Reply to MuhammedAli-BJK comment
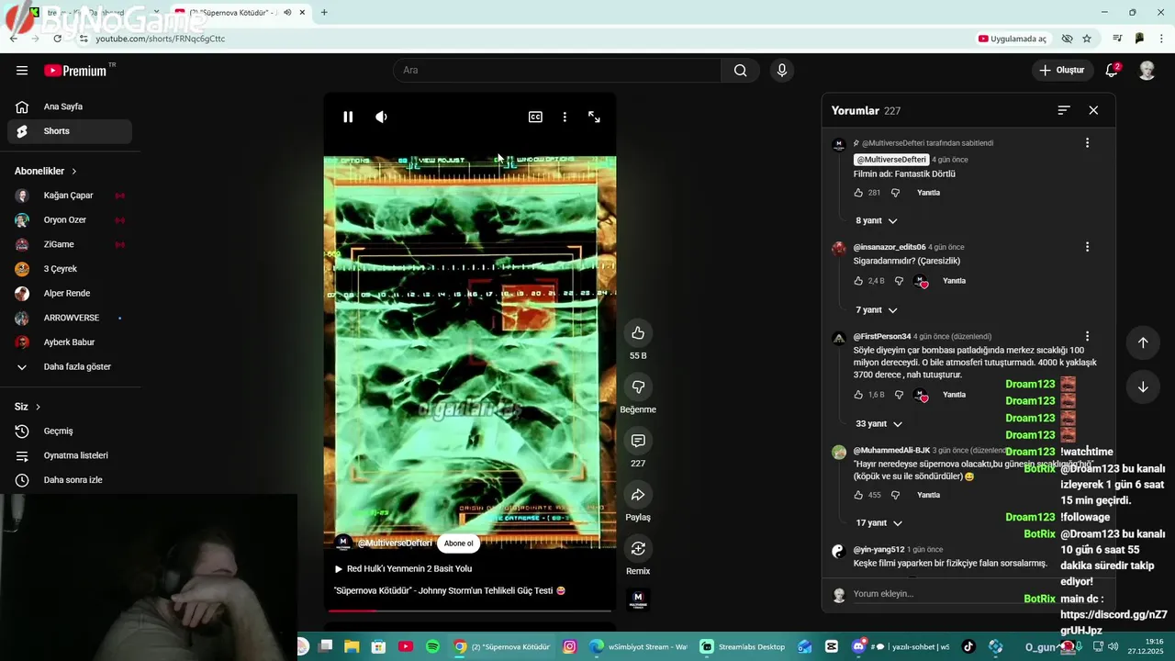 click(x=928, y=495)
